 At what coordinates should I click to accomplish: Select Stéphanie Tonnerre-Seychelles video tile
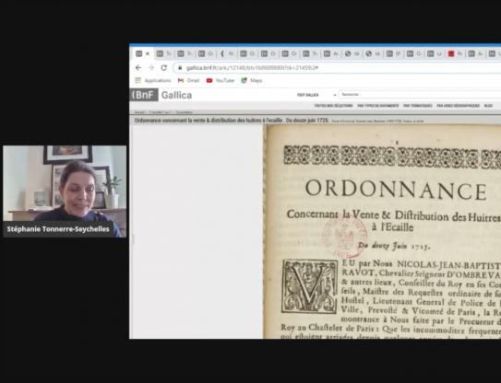(65, 191)
